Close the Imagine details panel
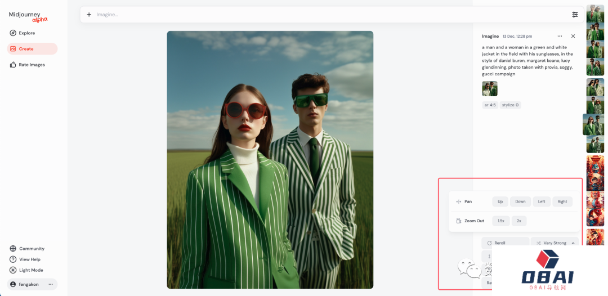The image size is (608, 296). (x=573, y=36)
